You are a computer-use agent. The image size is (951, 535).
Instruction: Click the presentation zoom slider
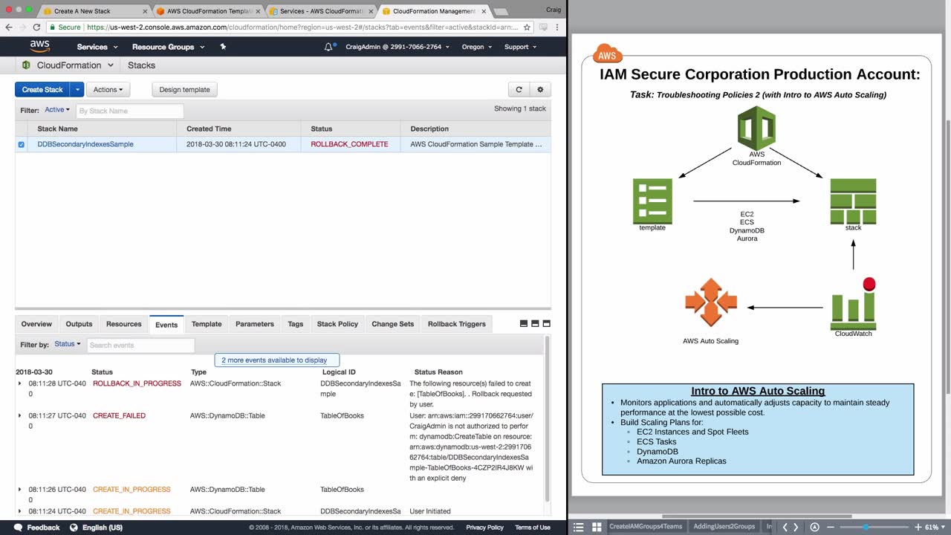874,527
